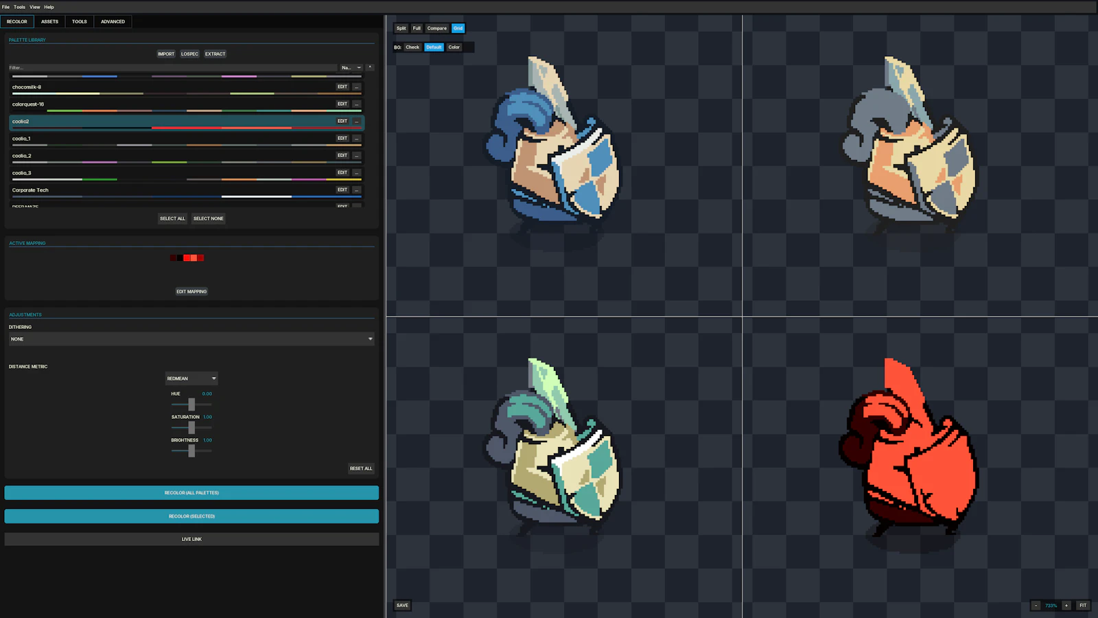
Task: Open the Tools menu
Action: (x=19, y=7)
